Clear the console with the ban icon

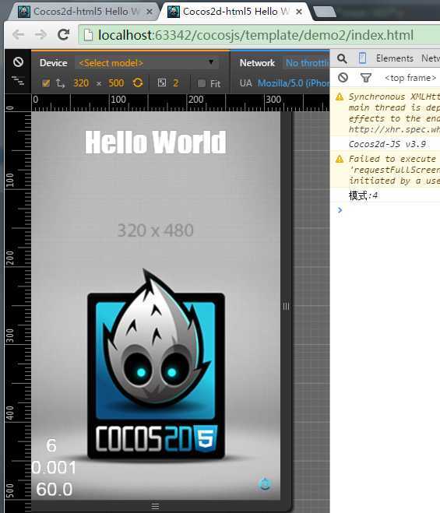pos(343,78)
